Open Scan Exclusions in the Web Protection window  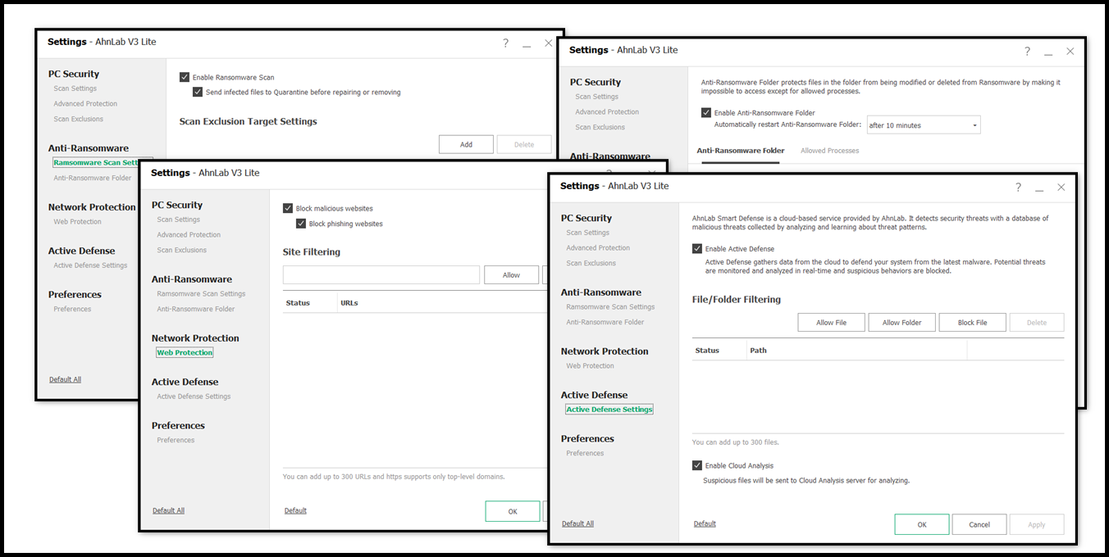(182, 250)
